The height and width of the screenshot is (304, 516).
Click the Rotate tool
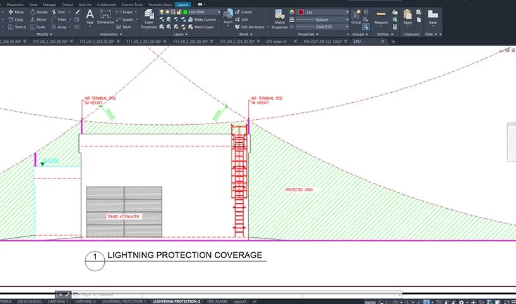point(38,12)
